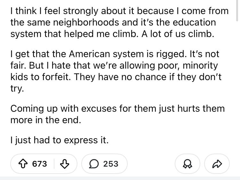Click the line "I just had to express it."
The image size is (240, 180).
(60, 140)
